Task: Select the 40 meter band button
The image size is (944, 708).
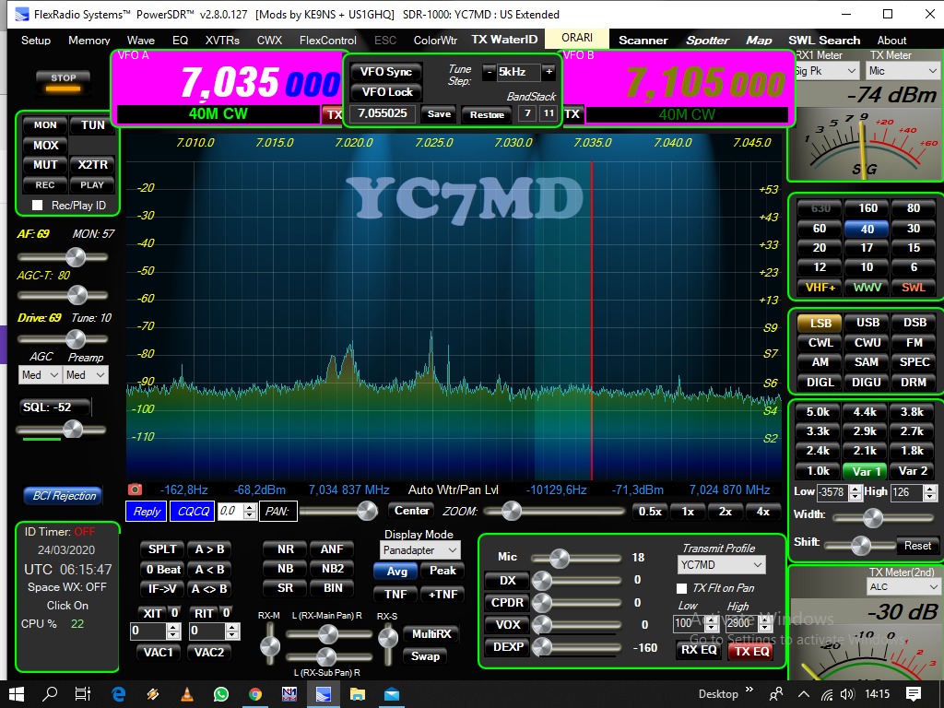Action: coord(867,229)
